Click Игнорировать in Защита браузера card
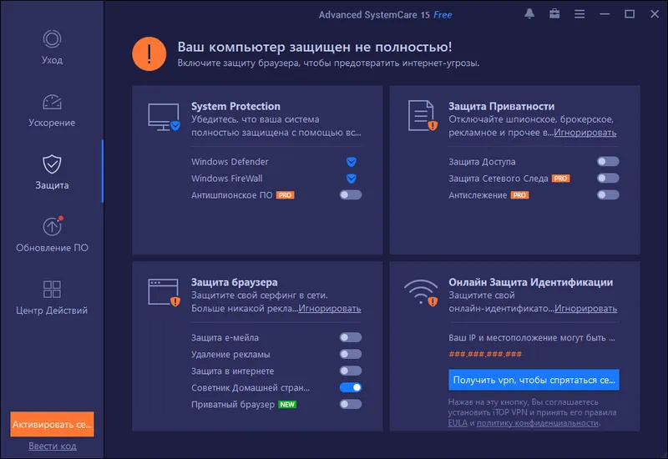The image size is (668, 459). (330, 308)
